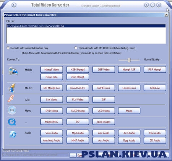172x161 pixels.
Task: Click the Mobile phone category icon
Action: tap(13, 71)
